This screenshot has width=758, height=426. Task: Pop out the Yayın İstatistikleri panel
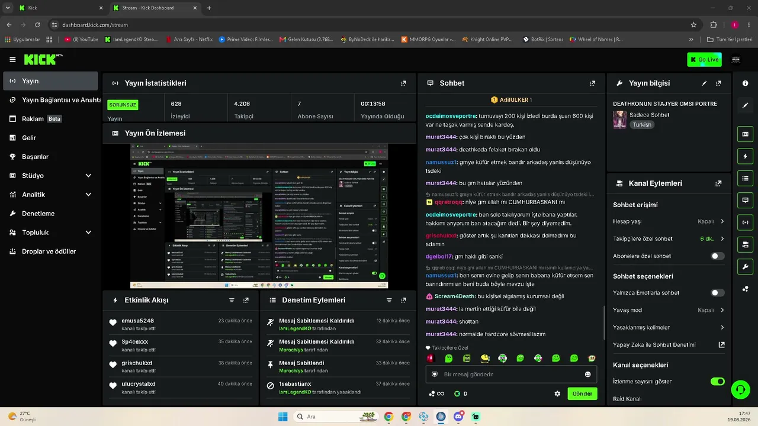403,83
